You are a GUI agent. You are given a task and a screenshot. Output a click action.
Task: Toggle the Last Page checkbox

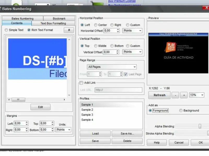[x=126, y=74]
